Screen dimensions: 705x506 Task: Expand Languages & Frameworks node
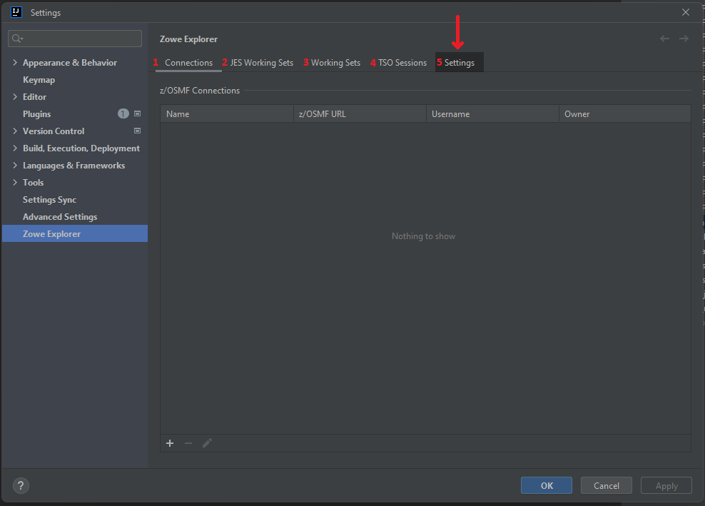tap(15, 166)
